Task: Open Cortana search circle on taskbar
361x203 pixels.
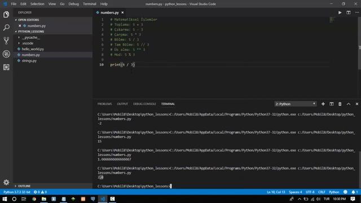Action: (14, 199)
